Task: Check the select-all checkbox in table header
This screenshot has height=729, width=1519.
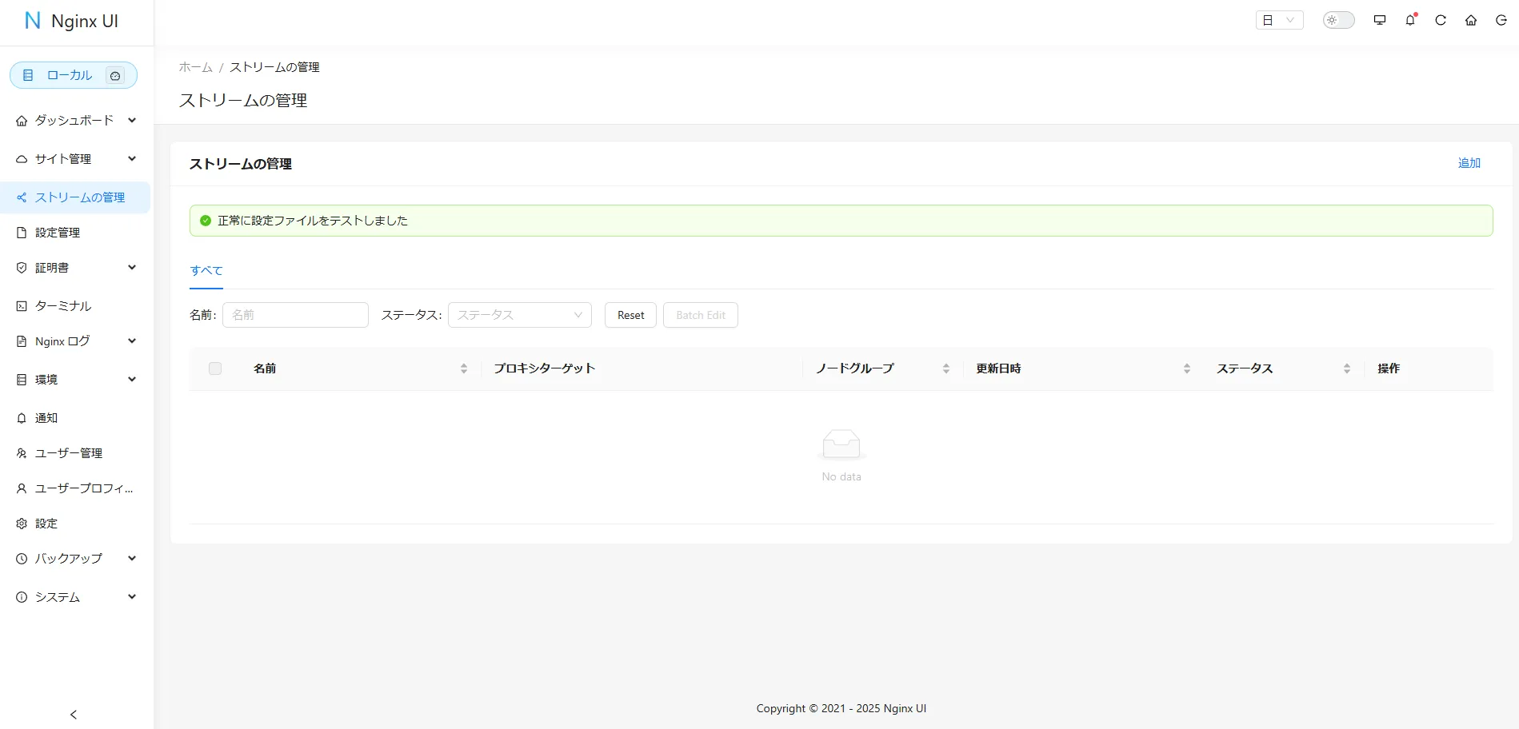Action: pyautogui.click(x=215, y=368)
